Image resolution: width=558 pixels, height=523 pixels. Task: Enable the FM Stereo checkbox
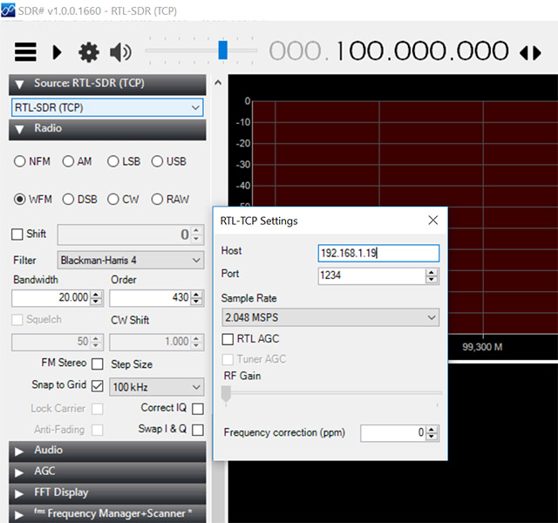(98, 364)
